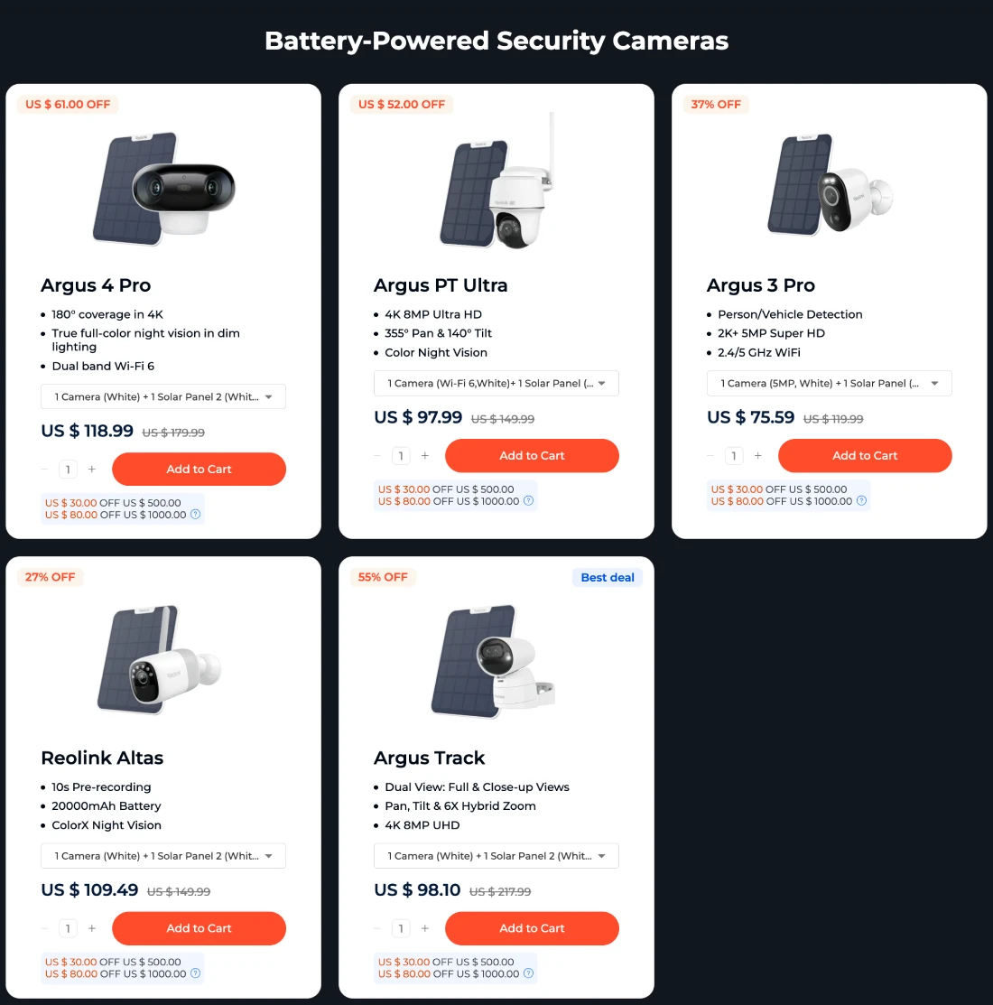
Task: Click the Reolink Altas quantity field
Action: pos(68,928)
